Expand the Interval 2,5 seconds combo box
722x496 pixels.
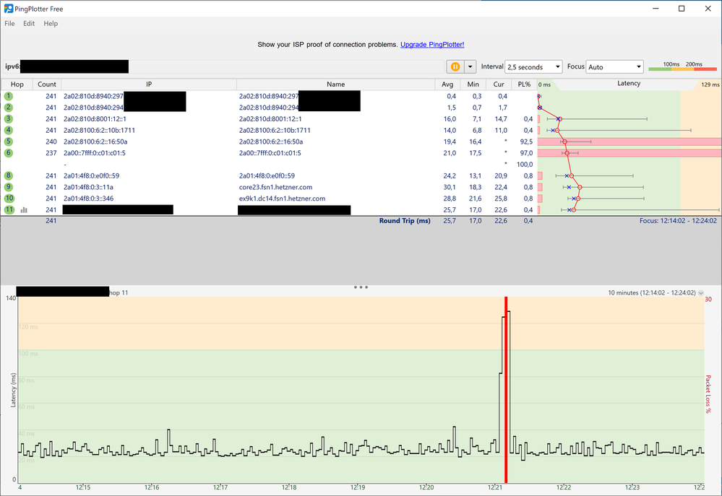click(x=533, y=66)
